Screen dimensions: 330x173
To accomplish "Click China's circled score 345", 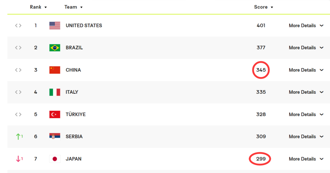I will coord(261,70).
